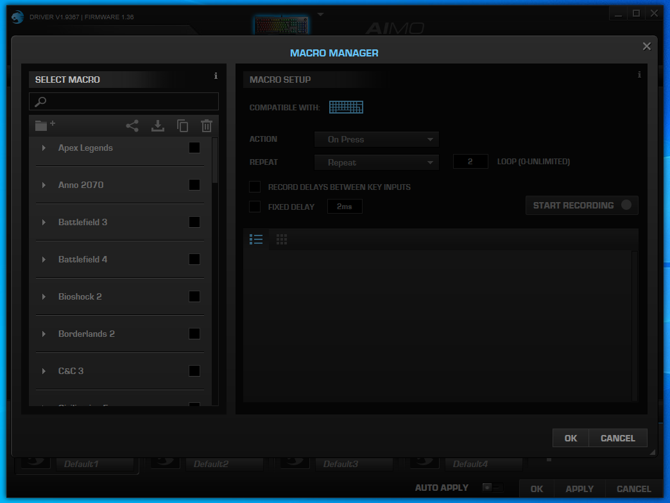Select the C&C 3 entry
670x503 pixels.
[71, 371]
